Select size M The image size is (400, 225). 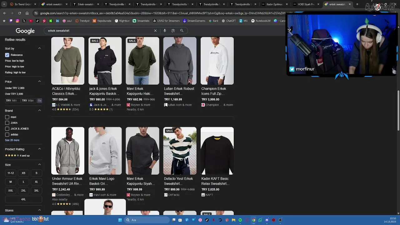click(11, 182)
